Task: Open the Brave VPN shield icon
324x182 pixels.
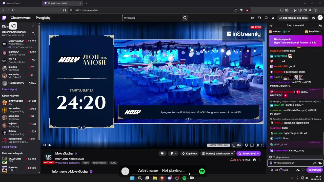Action: coord(315,10)
